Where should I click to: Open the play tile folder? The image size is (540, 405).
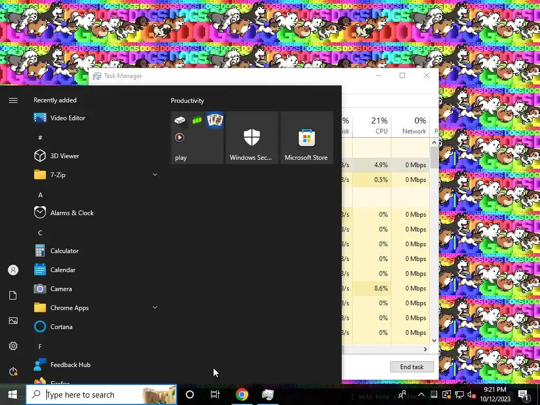coord(197,138)
